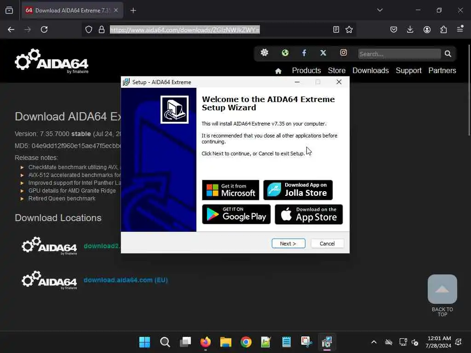
Task: Open the muted volume tray icon
Action: [415, 342]
